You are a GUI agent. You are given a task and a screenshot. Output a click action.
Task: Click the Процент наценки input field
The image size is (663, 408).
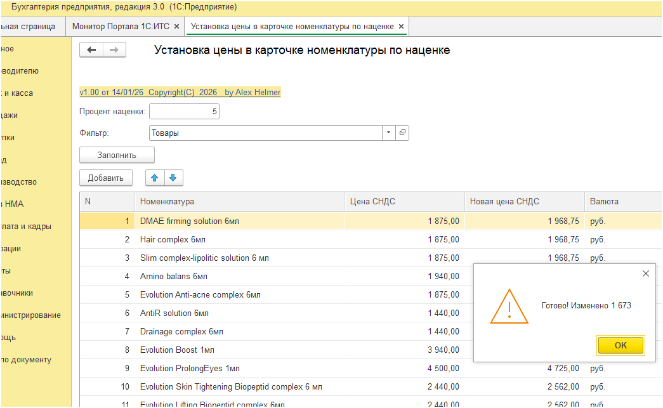184,112
